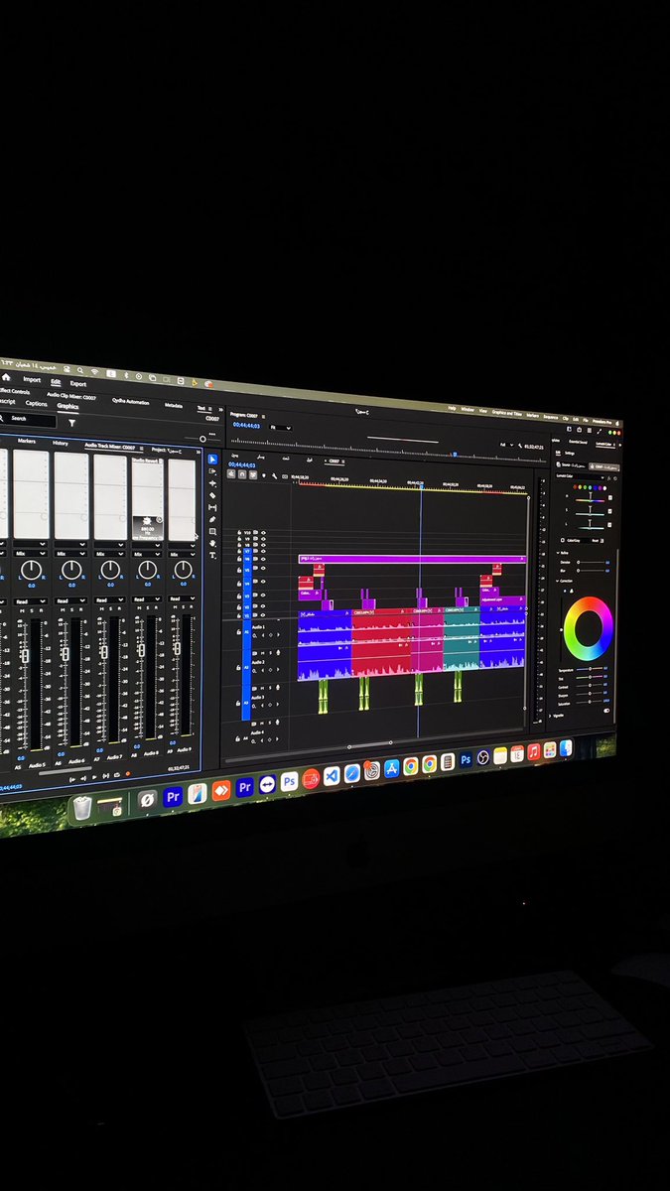Select the Hand tool
The height and width of the screenshot is (1191, 670).
(212, 543)
